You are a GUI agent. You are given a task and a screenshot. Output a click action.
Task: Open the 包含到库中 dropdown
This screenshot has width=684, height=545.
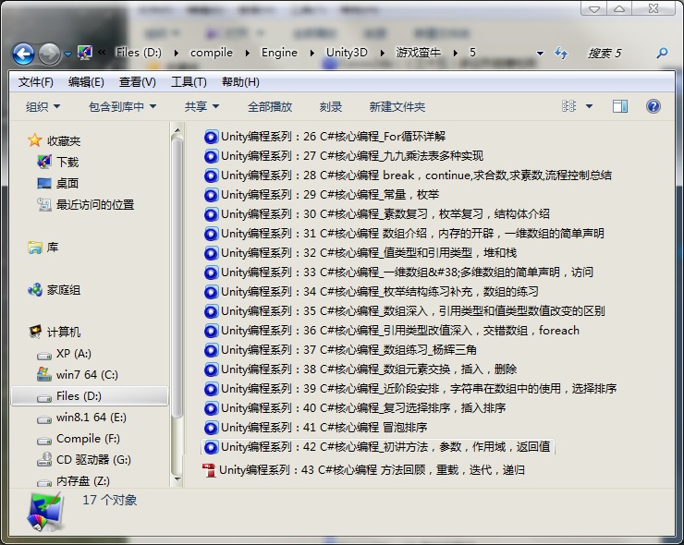pos(122,107)
